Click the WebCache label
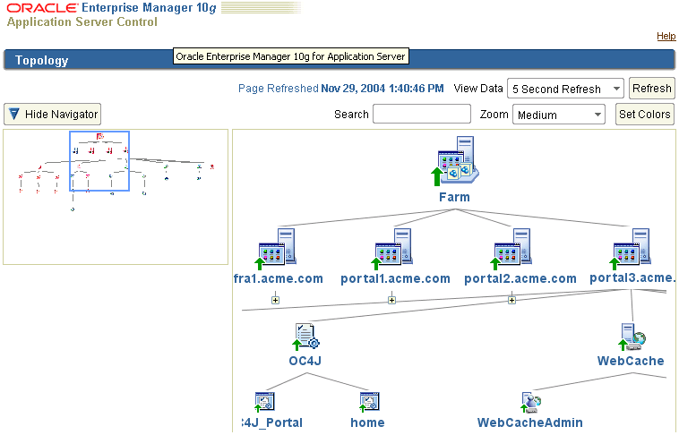The width and height of the screenshot is (679, 435). [x=631, y=361]
